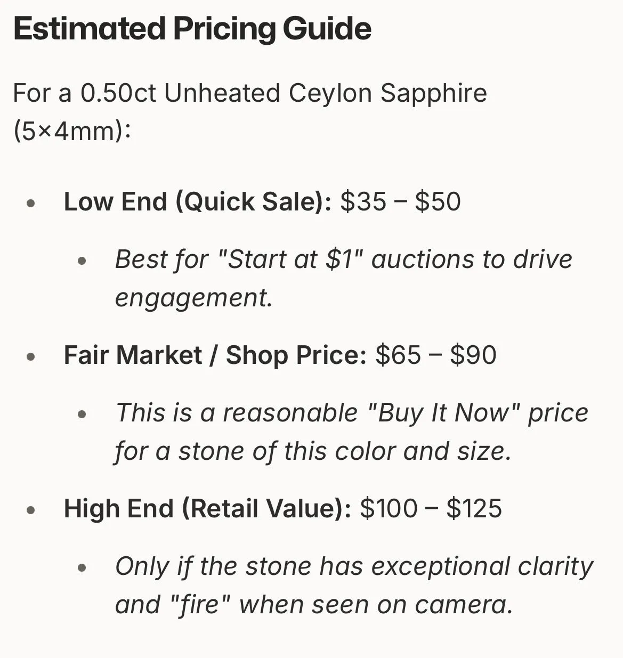This screenshot has width=623, height=658.
Task: Click the High End (Retail Value) label
Action: (x=208, y=509)
